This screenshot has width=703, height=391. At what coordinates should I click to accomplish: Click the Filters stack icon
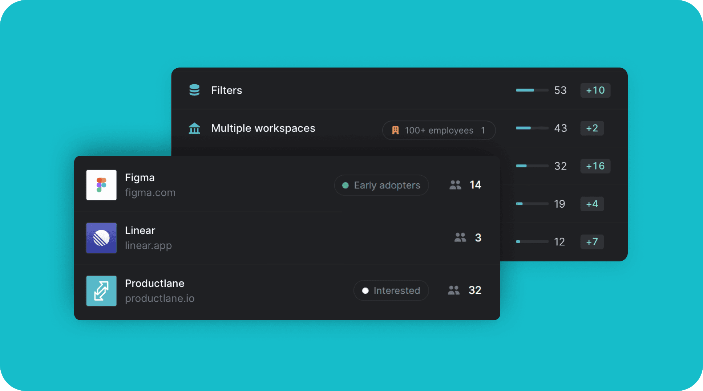tap(194, 90)
